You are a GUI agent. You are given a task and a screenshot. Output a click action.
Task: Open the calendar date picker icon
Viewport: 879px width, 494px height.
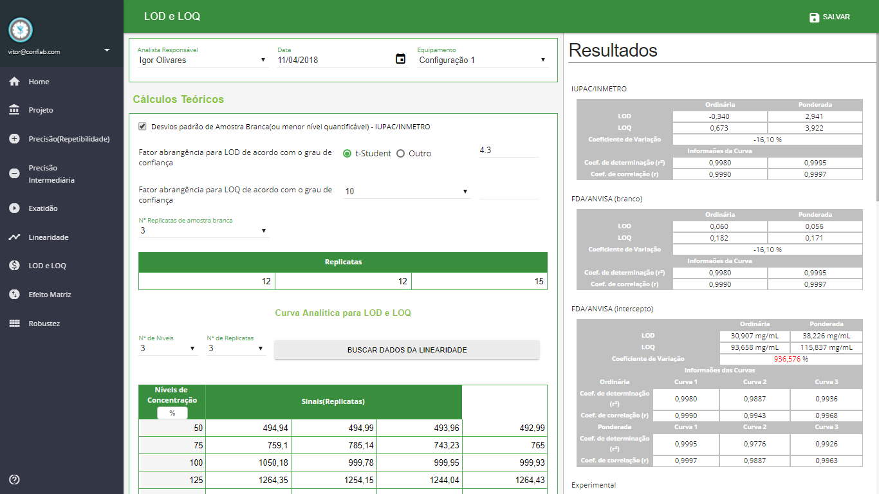[400, 59]
